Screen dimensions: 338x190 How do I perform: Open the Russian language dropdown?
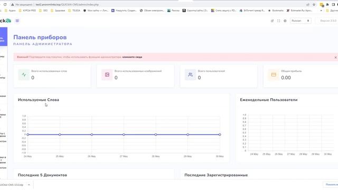(x=301, y=21)
